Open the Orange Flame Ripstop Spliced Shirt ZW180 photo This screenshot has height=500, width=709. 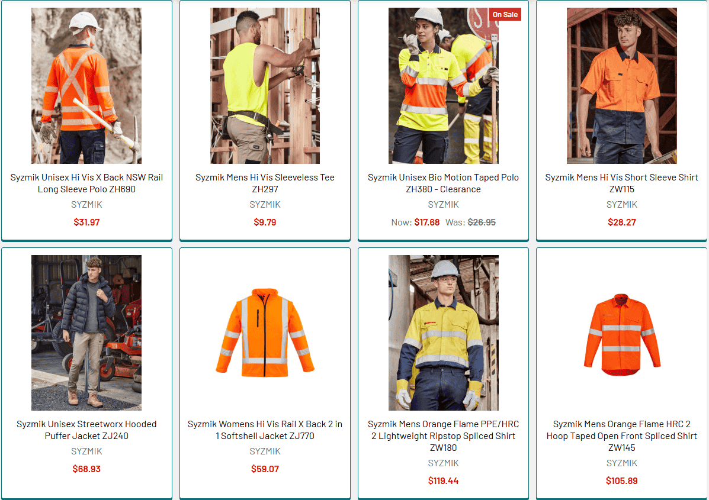pos(443,333)
